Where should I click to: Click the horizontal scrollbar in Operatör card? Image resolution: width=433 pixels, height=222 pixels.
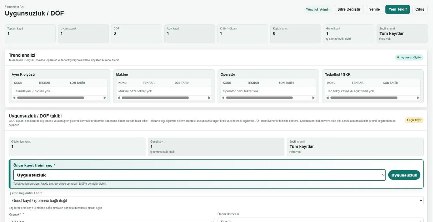259,98
